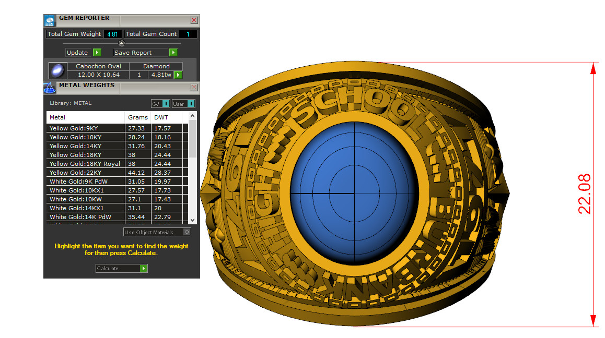Click the Gem Reporter panel icon
This screenshot has height=338, width=605.
pos(50,20)
